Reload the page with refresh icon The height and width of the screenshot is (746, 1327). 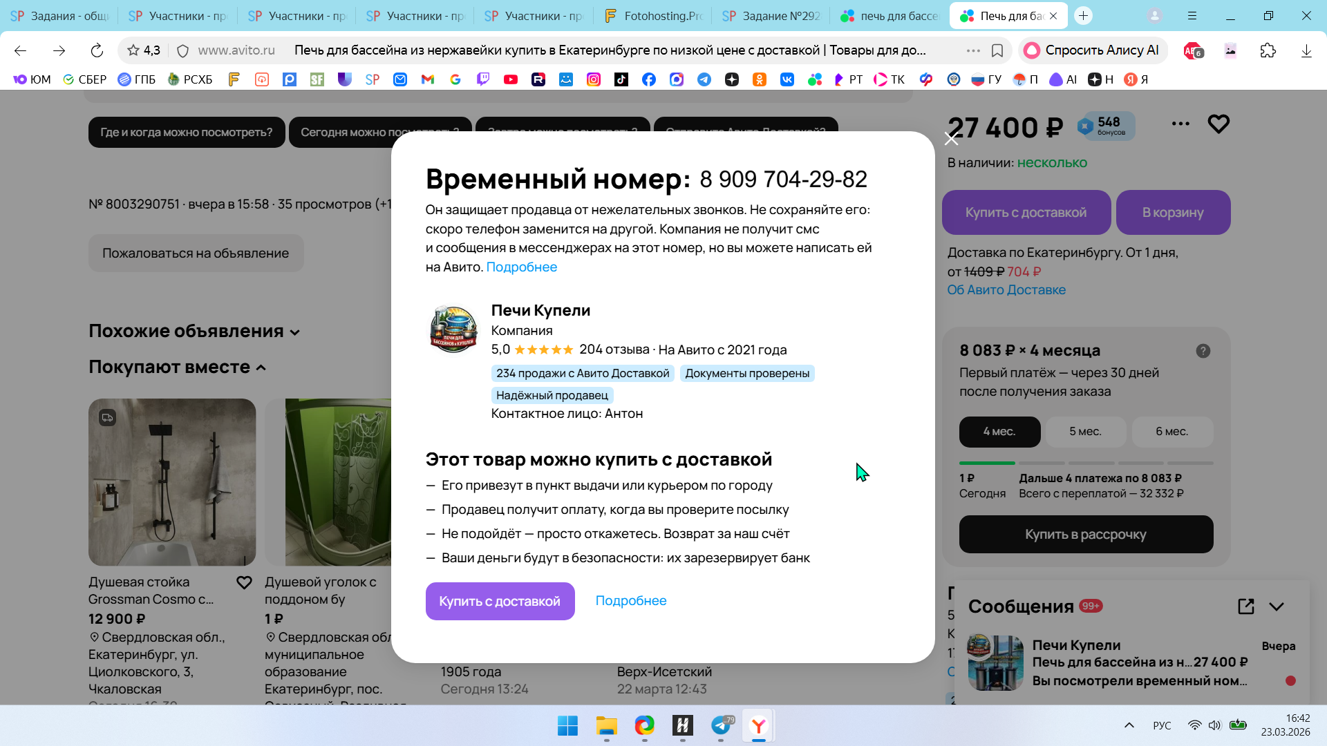(x=97, y=50)
